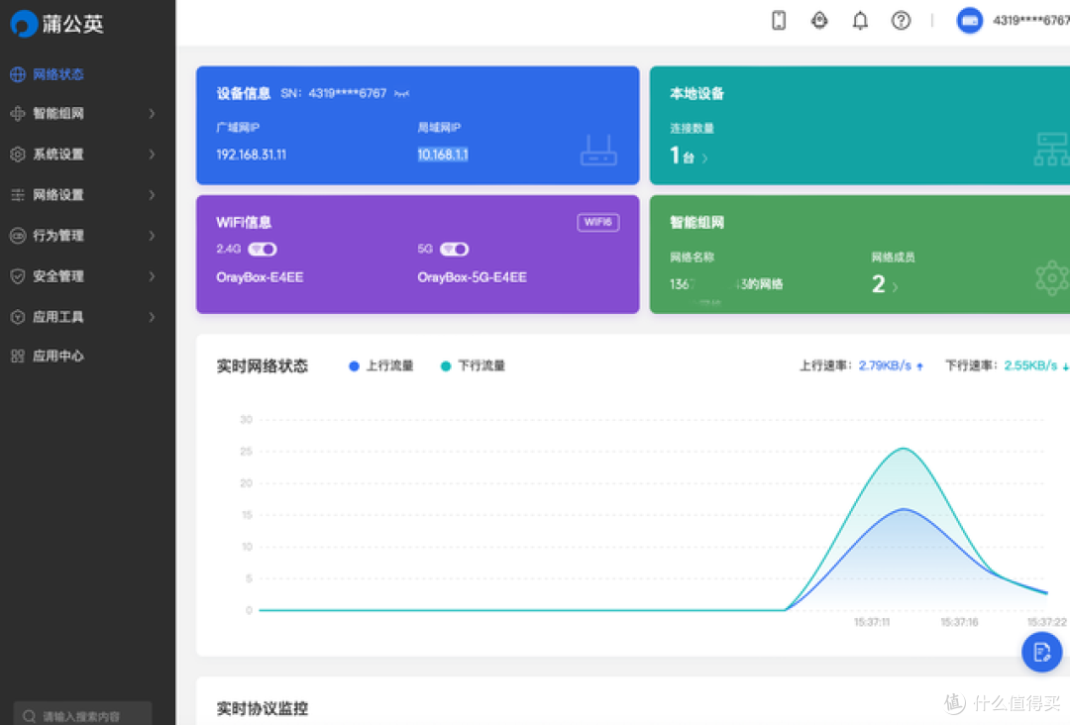Expand the 行为管理 menu chevron
Image resolution: width=1070 pixels, height=725 pixels.
click(152, 236)
